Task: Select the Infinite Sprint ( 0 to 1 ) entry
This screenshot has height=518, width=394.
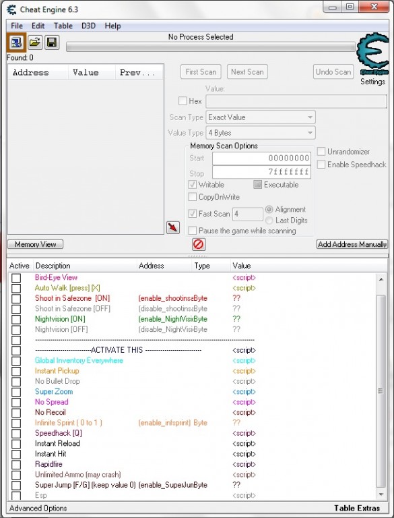Action: (x=68, y=423)
